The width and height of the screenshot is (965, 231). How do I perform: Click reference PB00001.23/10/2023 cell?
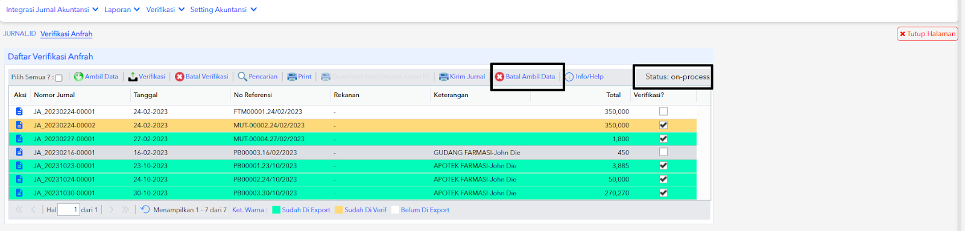click(265, 166)
